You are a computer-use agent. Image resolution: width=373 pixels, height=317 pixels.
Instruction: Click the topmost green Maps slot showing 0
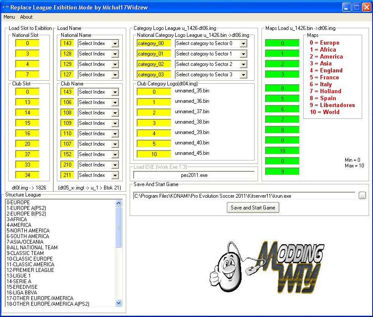pos(282,43)
